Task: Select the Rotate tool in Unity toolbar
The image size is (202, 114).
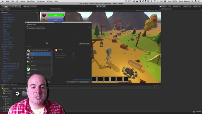Action: click(9, 6)
